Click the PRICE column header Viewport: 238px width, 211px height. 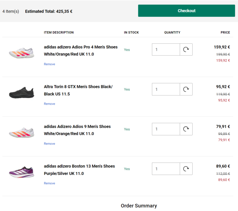[225, 32]
